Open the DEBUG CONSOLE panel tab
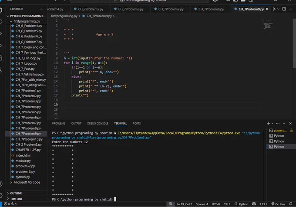The height and width of the screenshot is (207, 296). (98, 123)
